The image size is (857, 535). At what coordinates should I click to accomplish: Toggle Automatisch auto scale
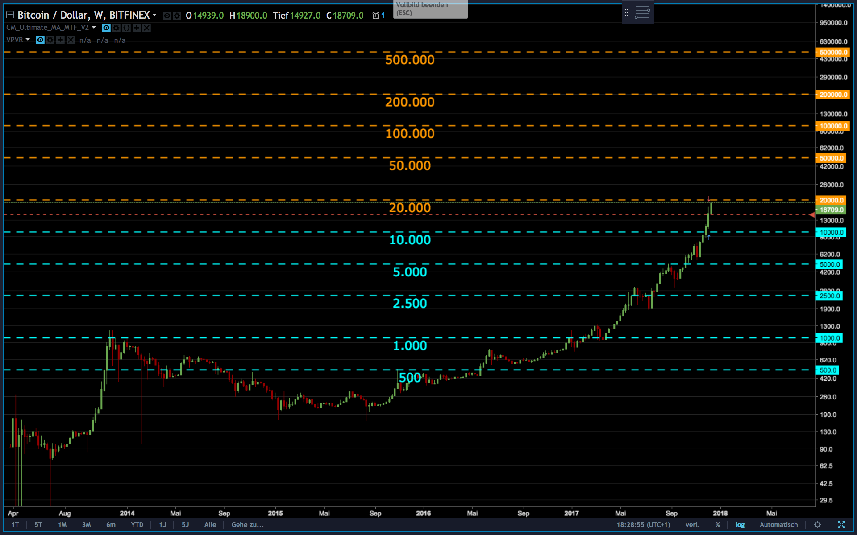click(778, 525)
